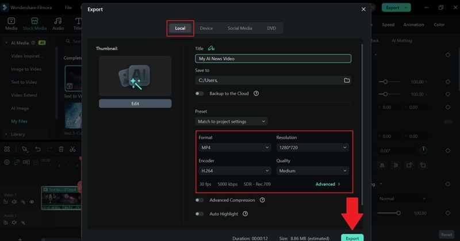Image resolution: width=460 pixels, height=241 pixels.
Task: Lock the Audio 1 track
Action: (x=6, y=223)
